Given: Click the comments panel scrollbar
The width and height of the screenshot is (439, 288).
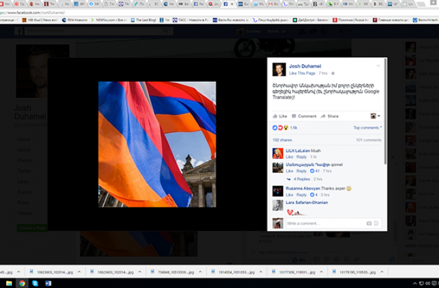Looking at the screenshot, I should click(x=385, y=137).
